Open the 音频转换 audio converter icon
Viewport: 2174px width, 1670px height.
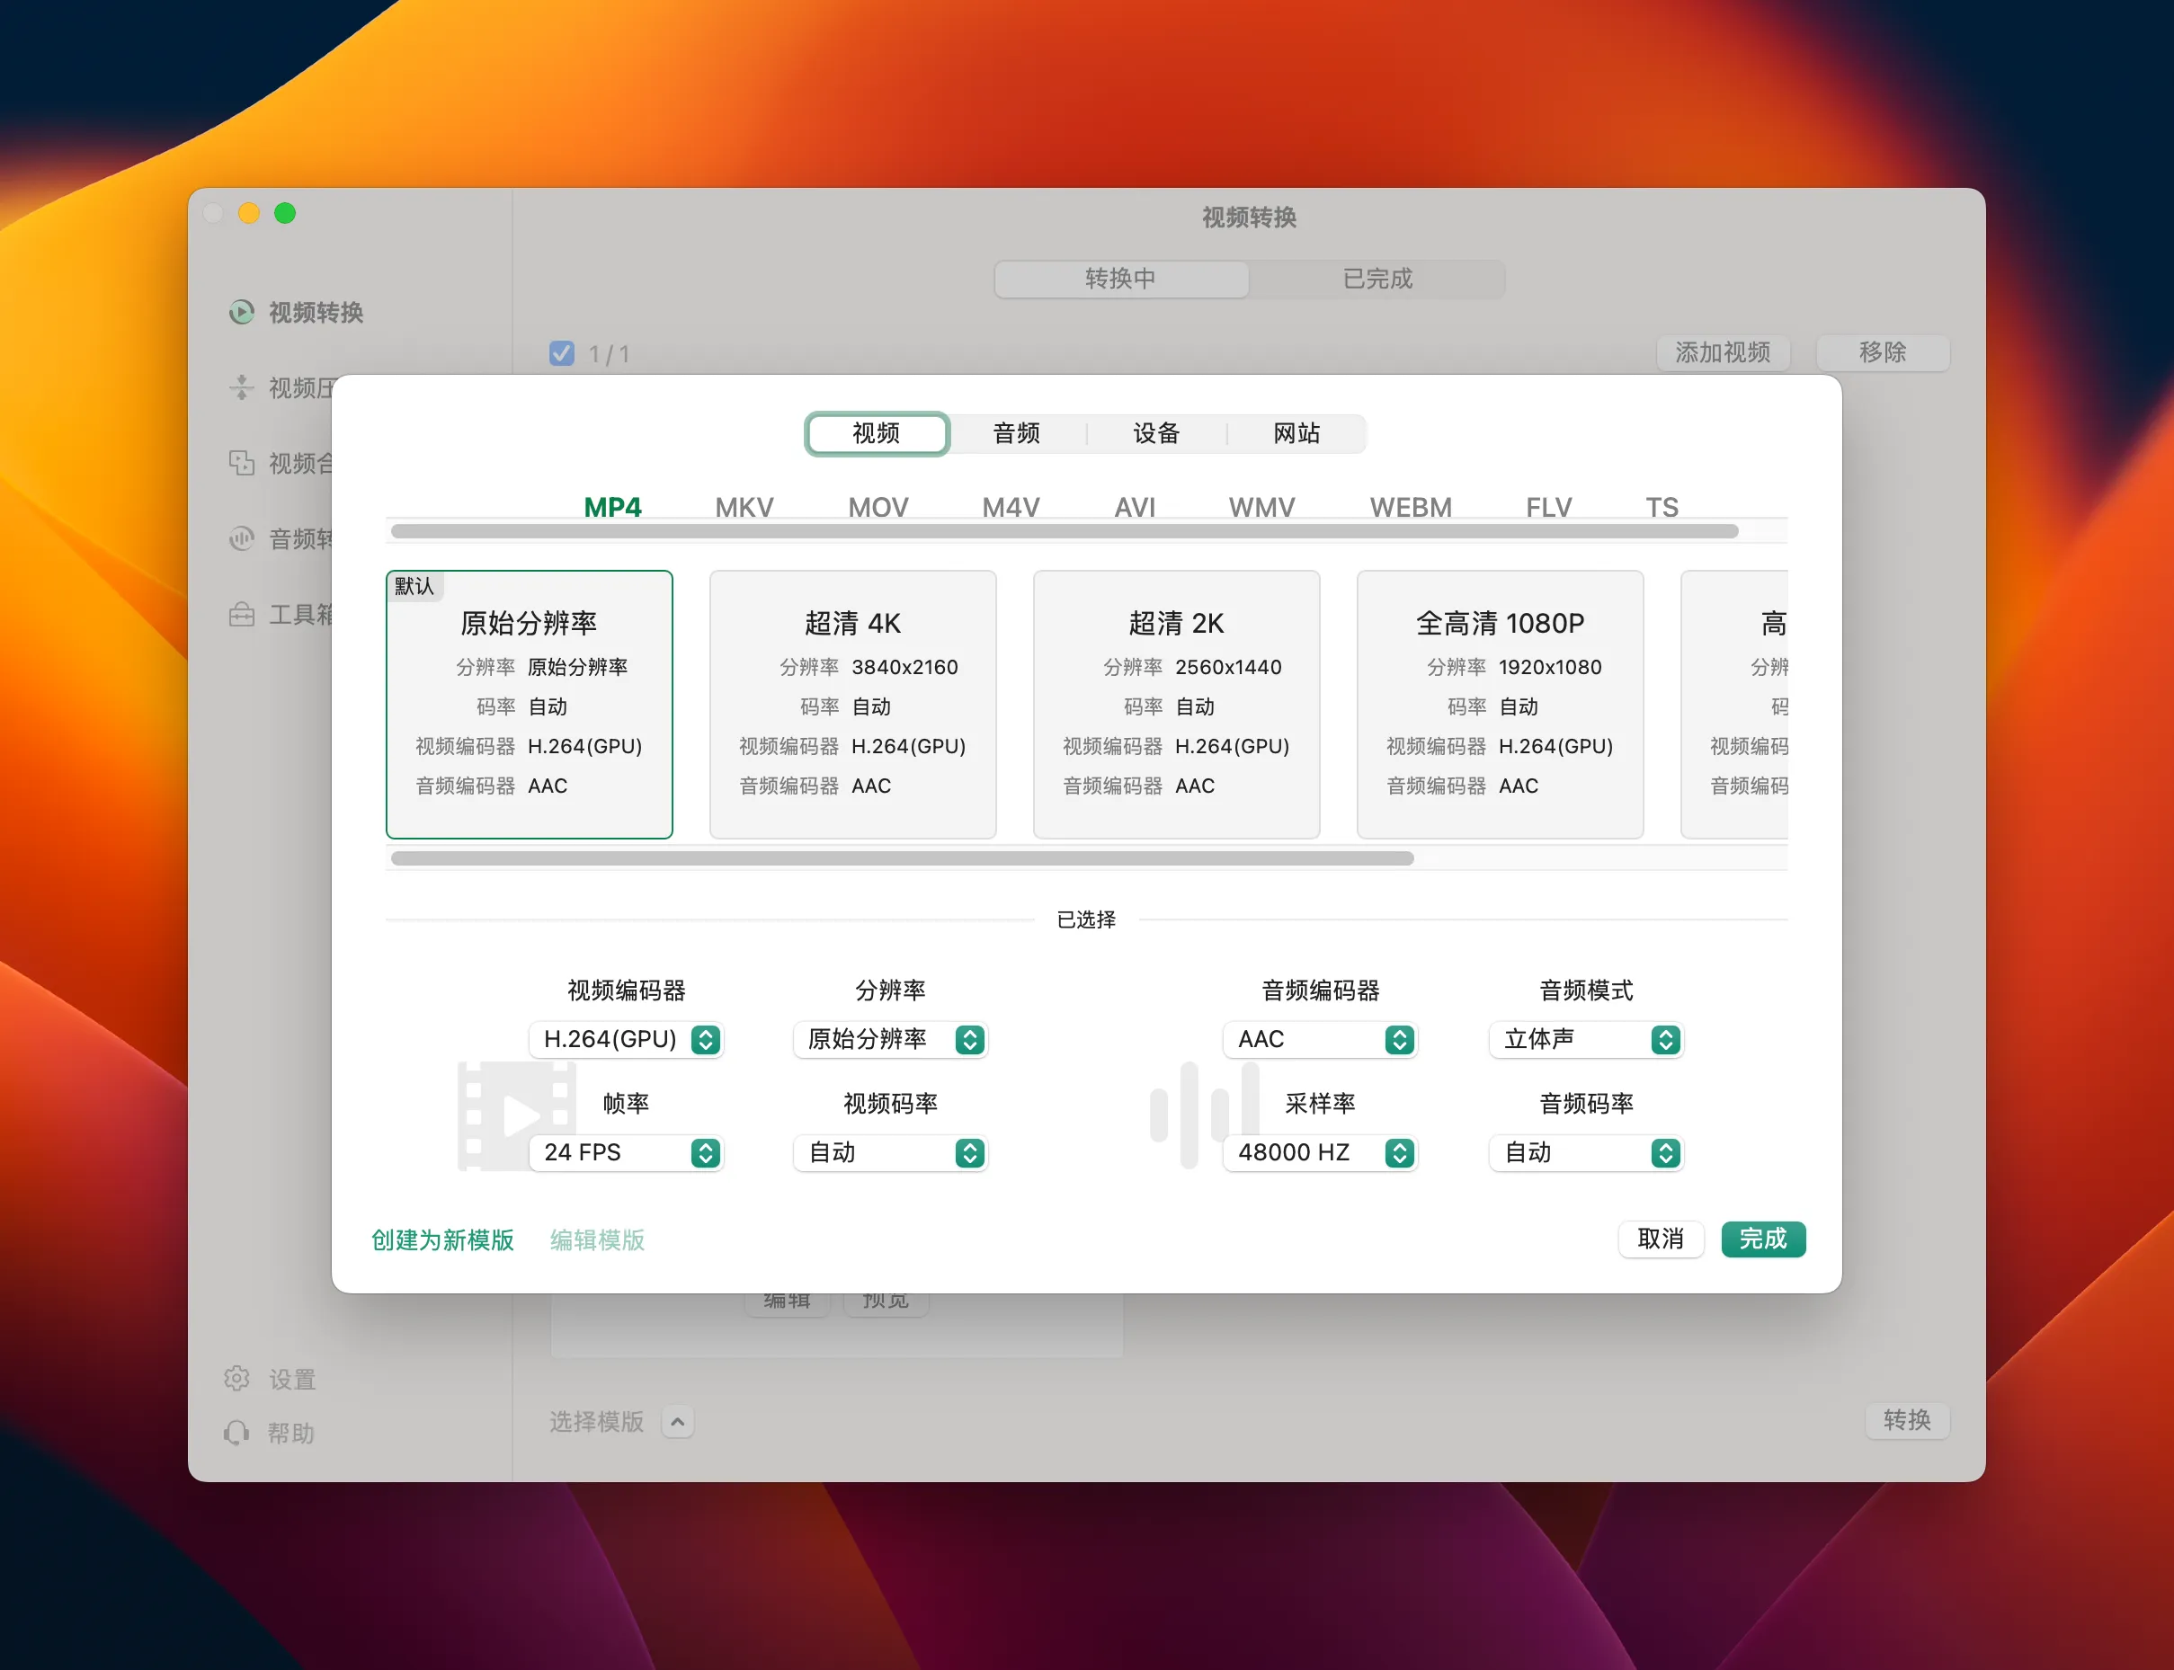point(242,538)
